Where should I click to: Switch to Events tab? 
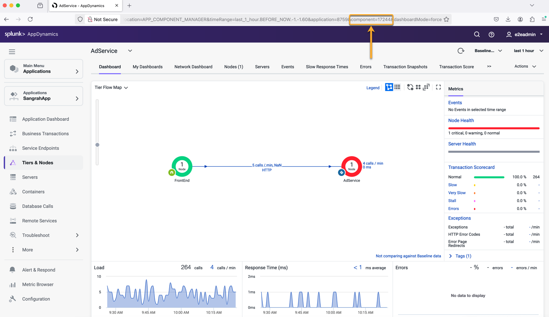287,67
